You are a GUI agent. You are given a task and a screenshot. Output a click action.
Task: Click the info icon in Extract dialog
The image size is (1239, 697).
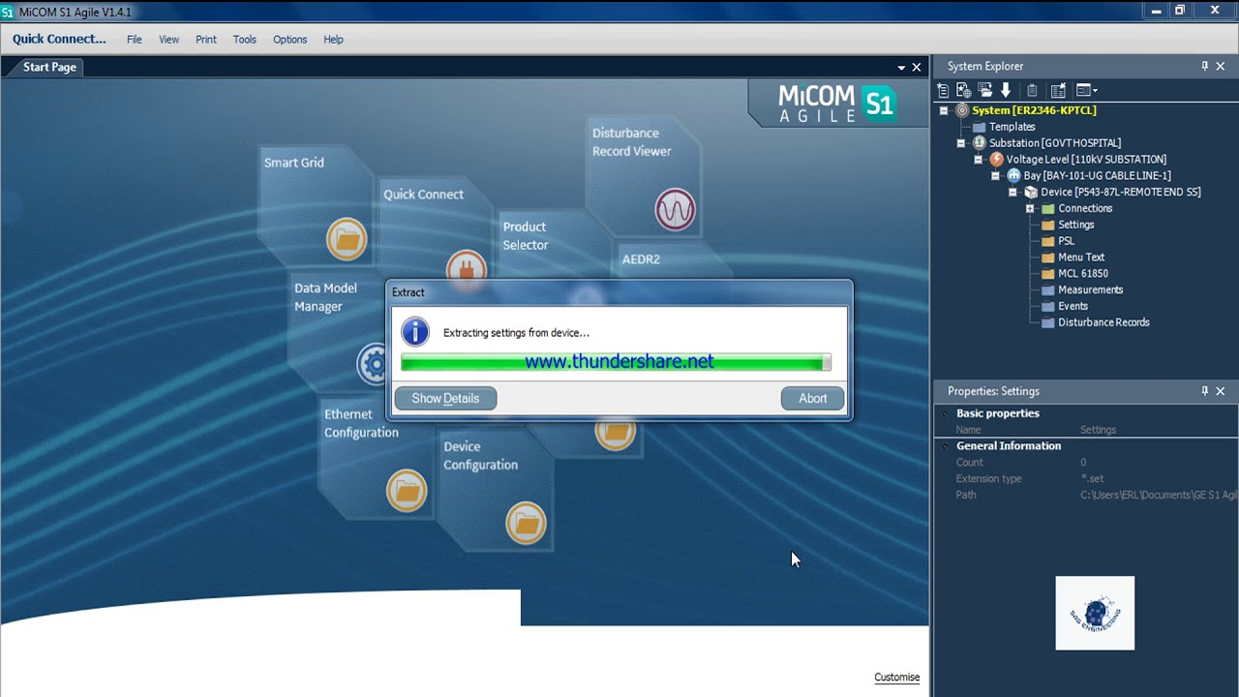pyautogui.click(x=415, y=332)
